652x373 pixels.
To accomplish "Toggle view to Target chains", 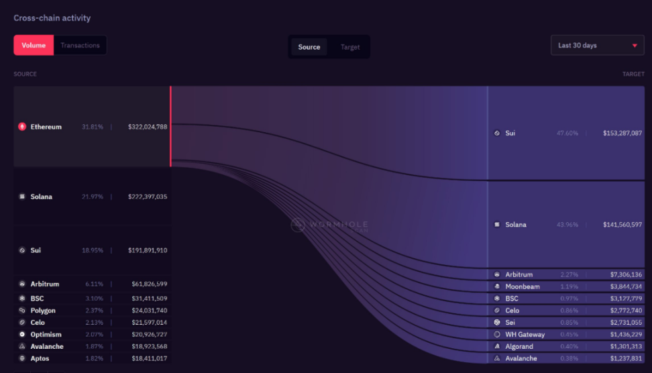I will [349, 47].
